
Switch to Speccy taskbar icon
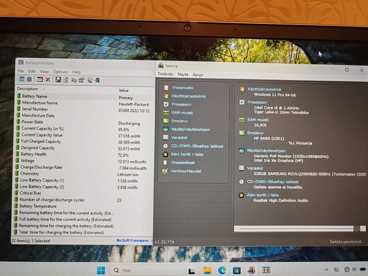click(251, 270)
